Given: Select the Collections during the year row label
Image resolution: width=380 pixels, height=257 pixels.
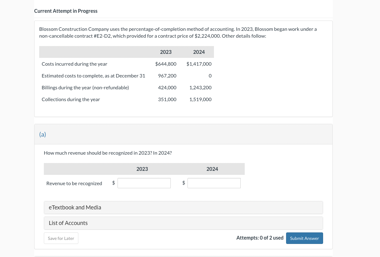Looking at the screenshot, I should [x=71, y=100].
